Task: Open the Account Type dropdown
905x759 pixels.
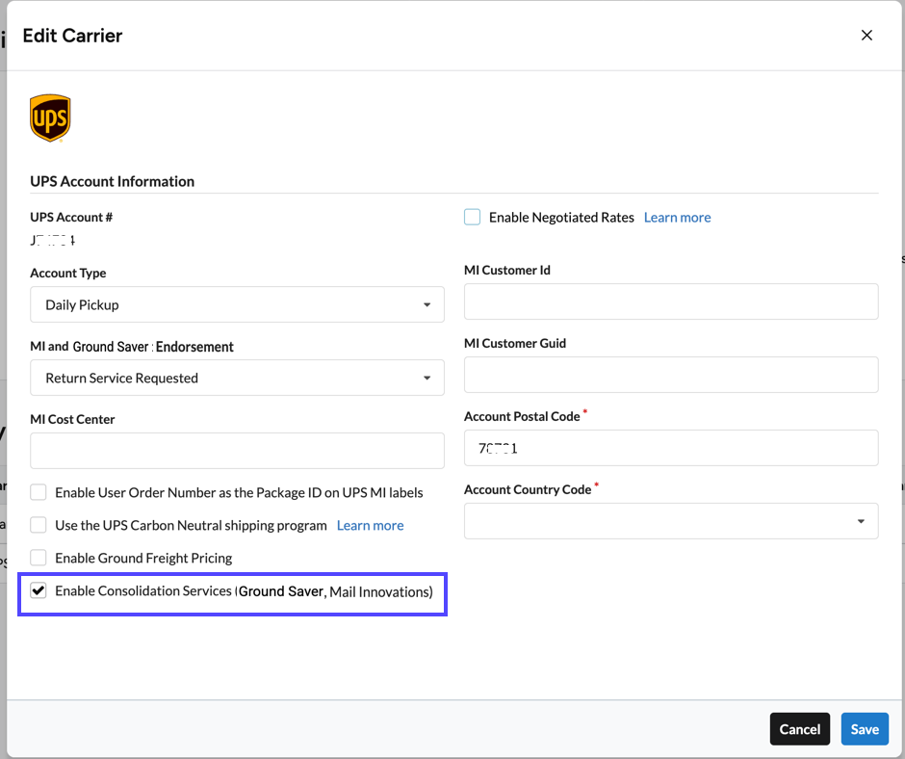Action: [x=237, y=304]
